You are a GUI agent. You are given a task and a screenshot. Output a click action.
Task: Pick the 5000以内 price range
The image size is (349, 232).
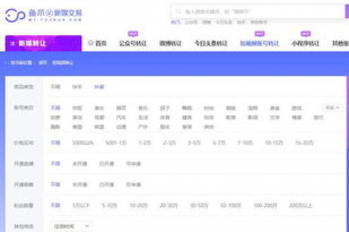coord(83,143)
